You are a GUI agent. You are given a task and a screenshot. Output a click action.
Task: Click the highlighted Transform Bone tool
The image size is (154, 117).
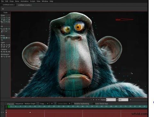(4, 38)
